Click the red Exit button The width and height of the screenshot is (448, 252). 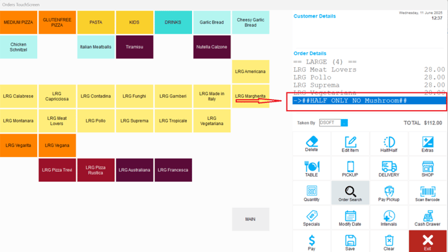[427, 242]
